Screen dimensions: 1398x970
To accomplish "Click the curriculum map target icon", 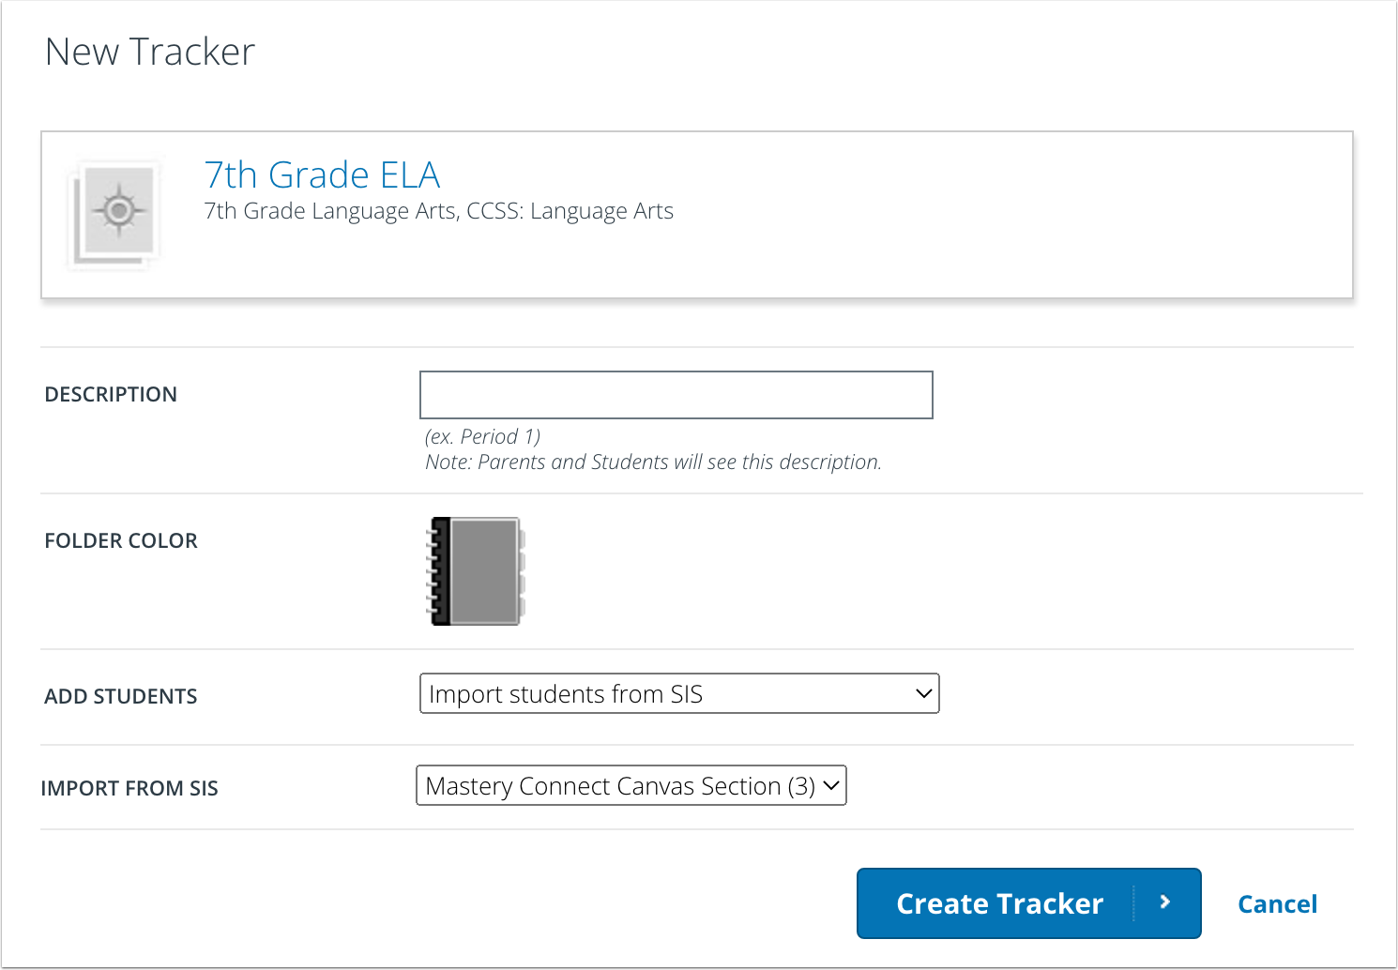I will [118, 210].
